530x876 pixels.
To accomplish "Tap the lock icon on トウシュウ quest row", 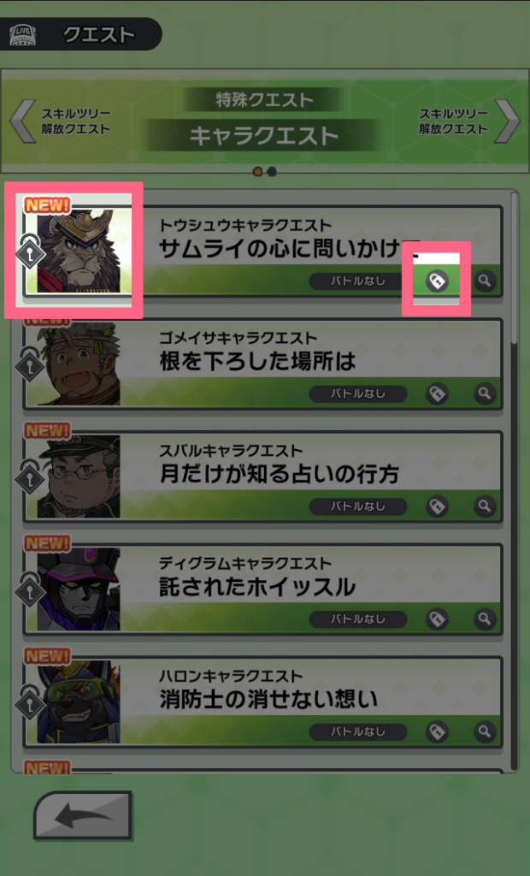I will click(437, 281).
